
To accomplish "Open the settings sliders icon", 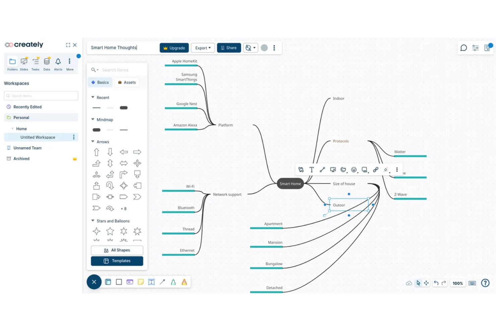I will click(x=475, y=48).
